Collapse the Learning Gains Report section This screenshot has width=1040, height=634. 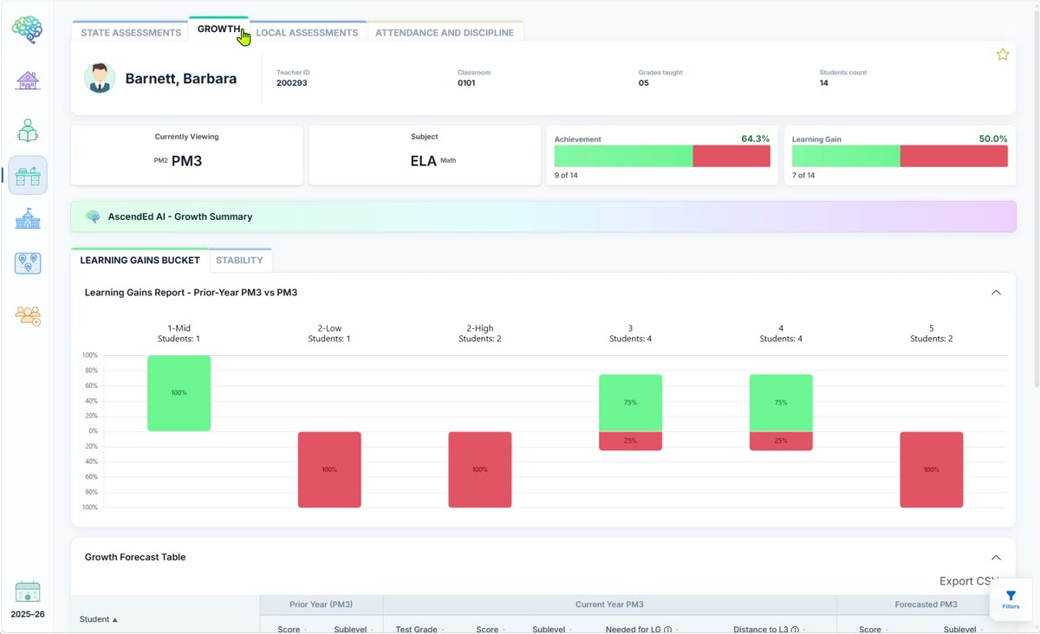[x=996, y=293]
